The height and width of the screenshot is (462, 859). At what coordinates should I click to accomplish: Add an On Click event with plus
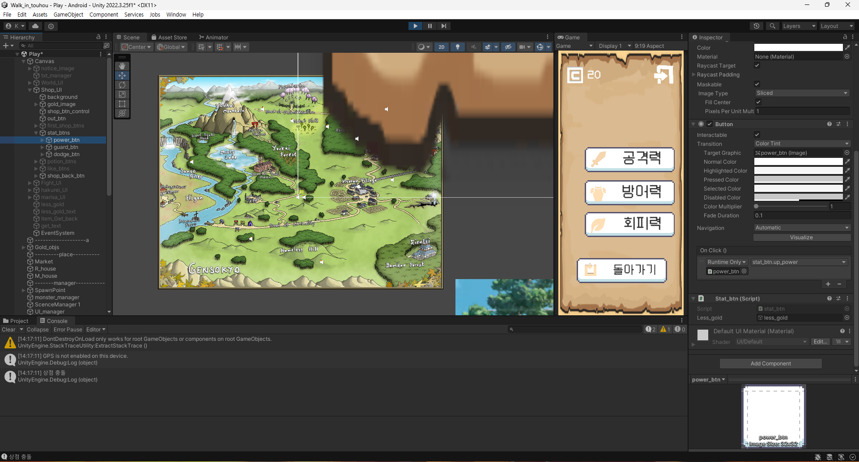(x=828, y=284)
